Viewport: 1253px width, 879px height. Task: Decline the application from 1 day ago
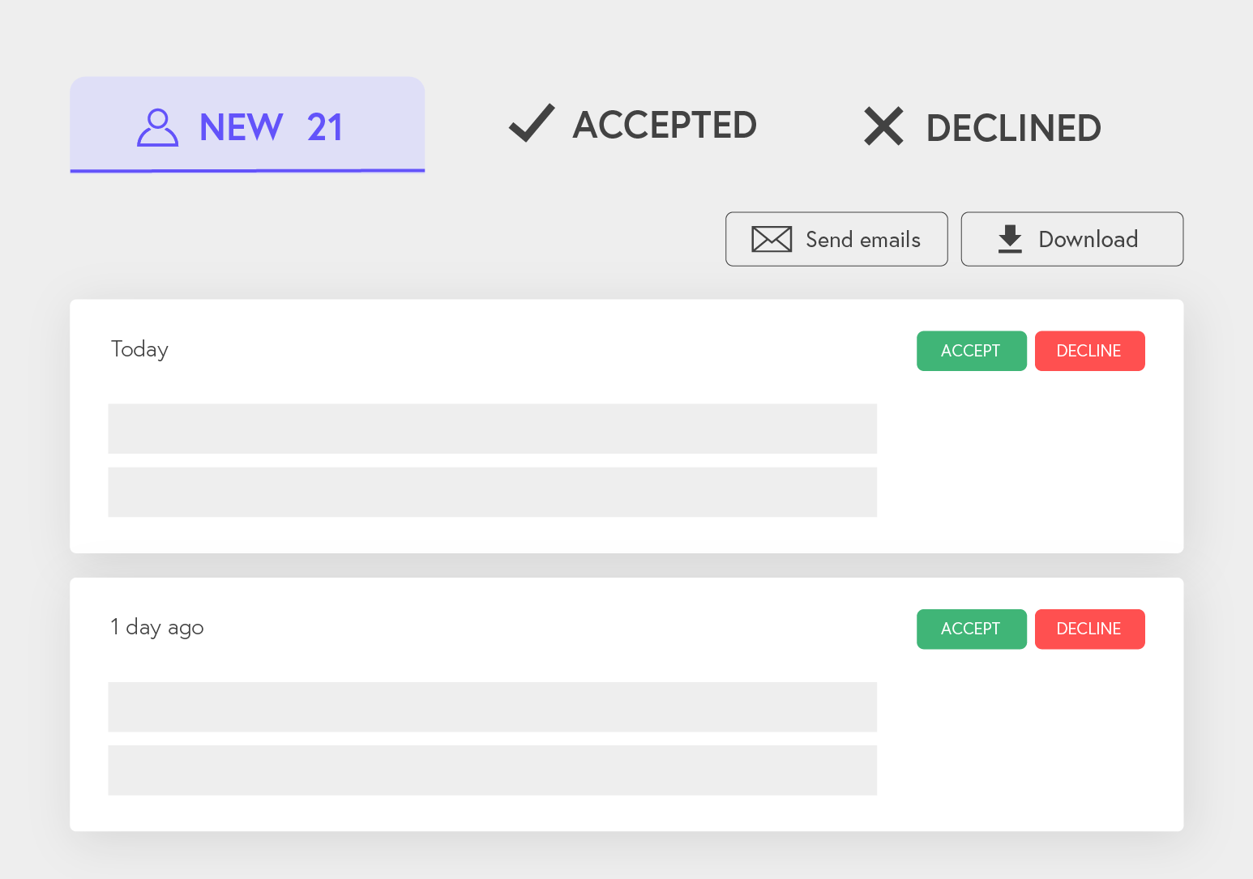pyautogui.click(x=1090, y=629)
